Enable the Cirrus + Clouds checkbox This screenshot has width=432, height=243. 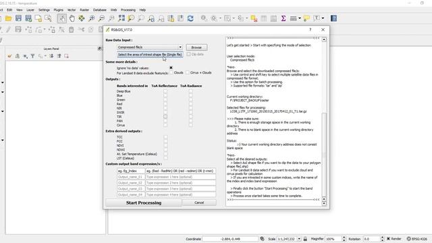[188, 72]
